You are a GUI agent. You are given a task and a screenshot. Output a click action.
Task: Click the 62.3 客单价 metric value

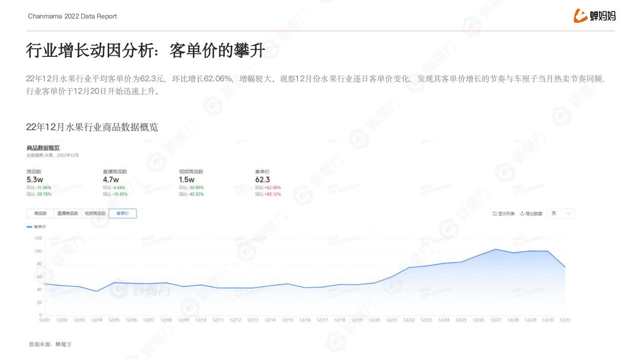point(263,179)
